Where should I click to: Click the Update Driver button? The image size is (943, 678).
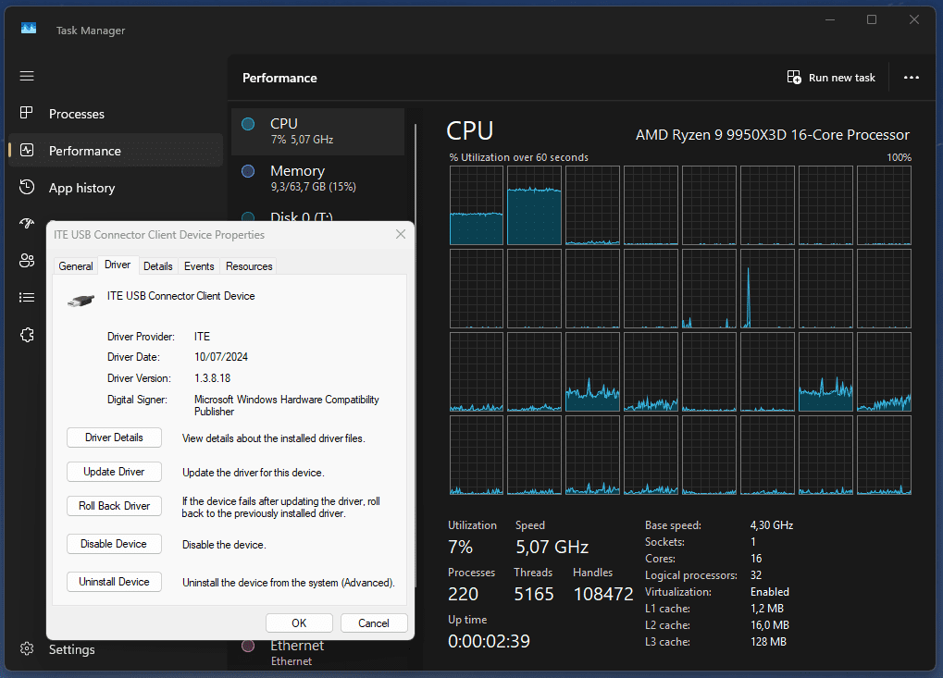pyautogui.click(x=114, y=472)
